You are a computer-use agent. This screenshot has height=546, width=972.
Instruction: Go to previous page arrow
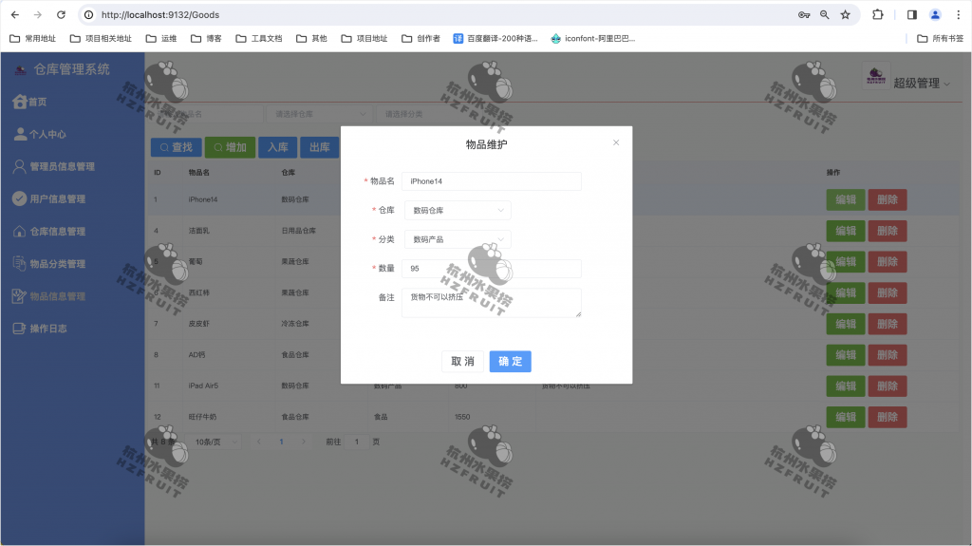[x=258, y=442]
